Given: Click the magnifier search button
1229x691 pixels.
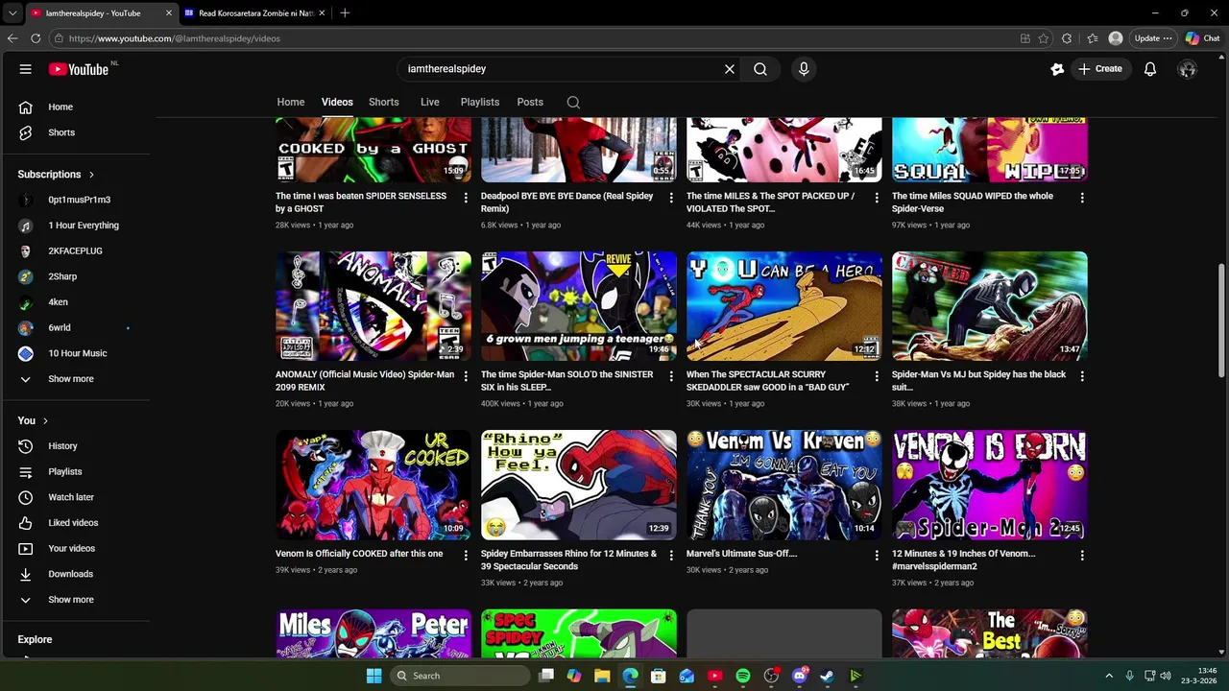Looking at the screenshot, I should pos(760,69).
